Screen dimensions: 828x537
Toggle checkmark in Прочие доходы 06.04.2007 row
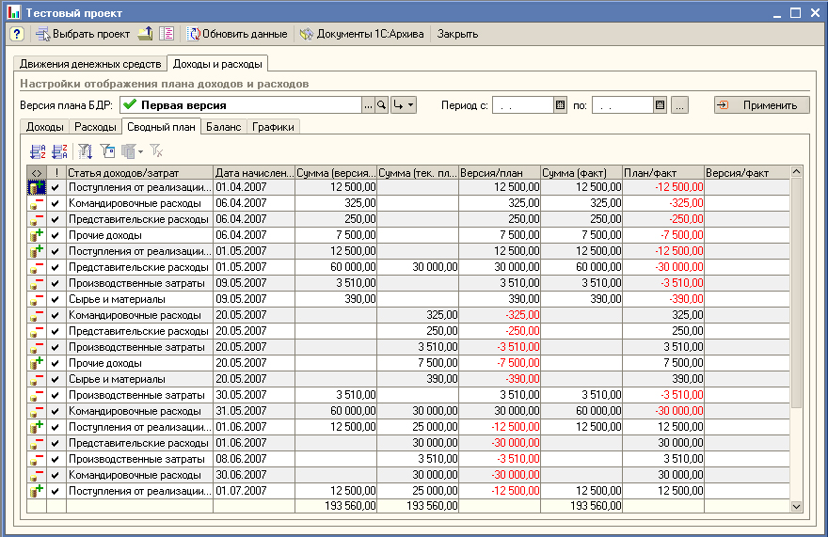[x=55, y=235]
